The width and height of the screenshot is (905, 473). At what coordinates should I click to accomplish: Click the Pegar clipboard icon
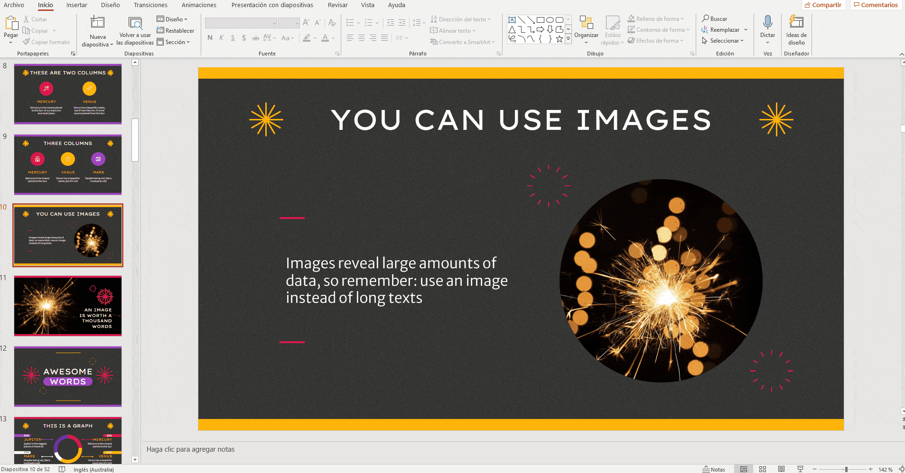11,22
